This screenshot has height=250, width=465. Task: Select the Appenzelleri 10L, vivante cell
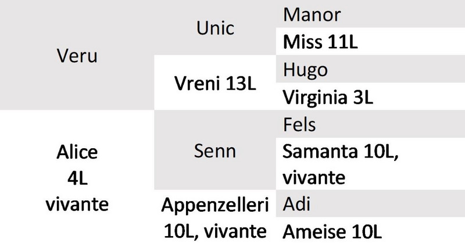pos(215,220)
